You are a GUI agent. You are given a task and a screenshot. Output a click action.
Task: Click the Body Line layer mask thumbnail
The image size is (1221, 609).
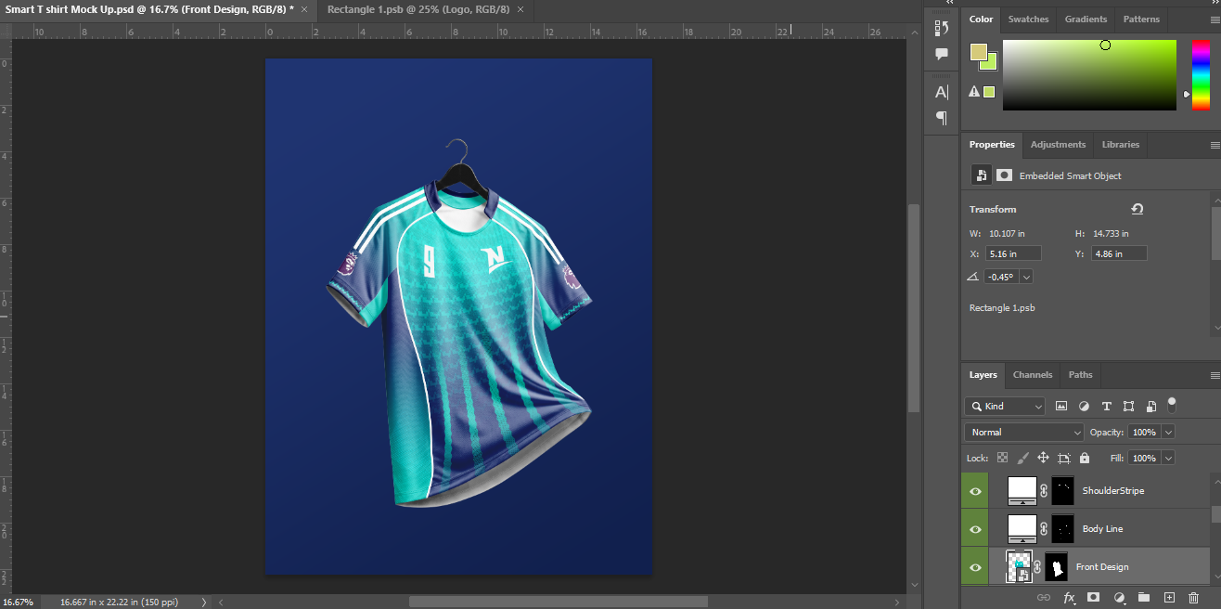[x=1062, y=528]
